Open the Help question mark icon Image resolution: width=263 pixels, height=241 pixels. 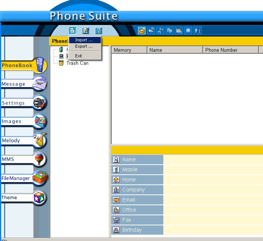click(99, 31)
